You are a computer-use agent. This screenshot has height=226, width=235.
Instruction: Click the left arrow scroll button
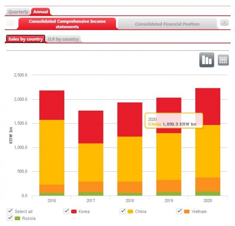tap(11, 23)
